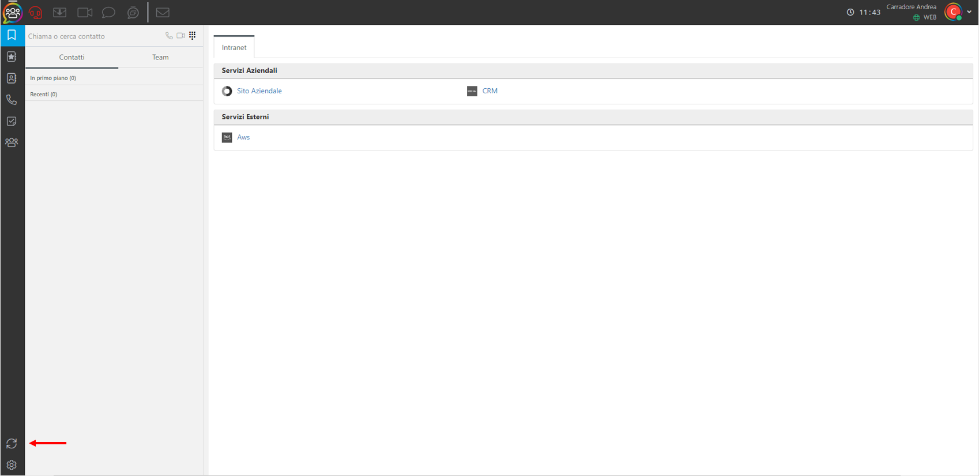
Task: Open the mail envelope icon
Action: 163,12
